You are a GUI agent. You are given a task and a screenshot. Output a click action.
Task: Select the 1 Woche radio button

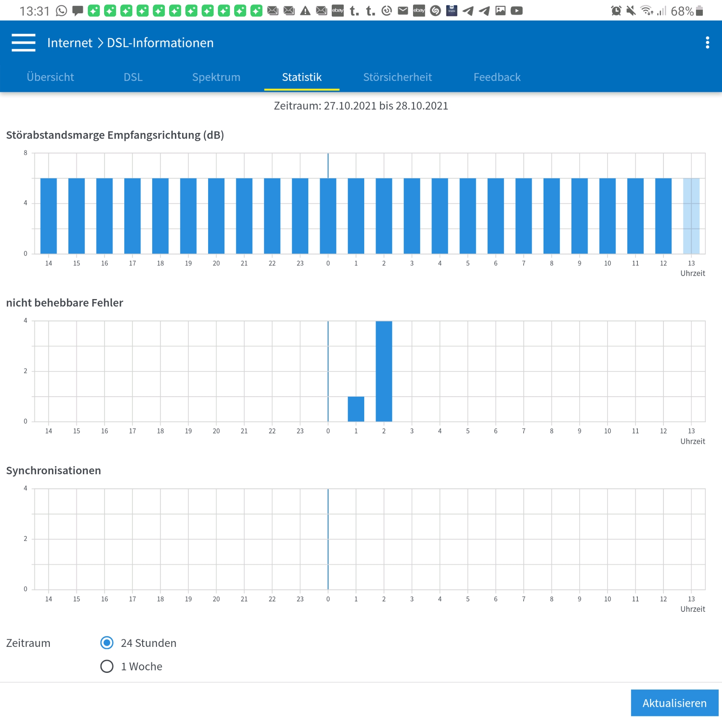[x=107, y=666]
